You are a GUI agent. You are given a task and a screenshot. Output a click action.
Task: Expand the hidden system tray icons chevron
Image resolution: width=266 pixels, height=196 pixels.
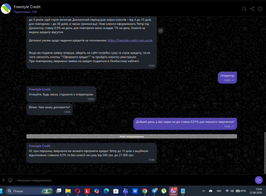204,191
